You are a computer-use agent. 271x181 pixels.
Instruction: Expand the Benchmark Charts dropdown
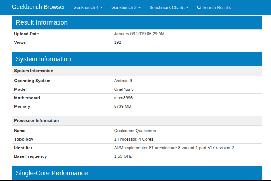point(169,7)
